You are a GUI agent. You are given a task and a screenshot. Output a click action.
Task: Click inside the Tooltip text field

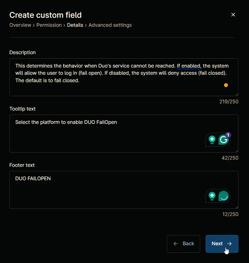click(x=124, y=134)
